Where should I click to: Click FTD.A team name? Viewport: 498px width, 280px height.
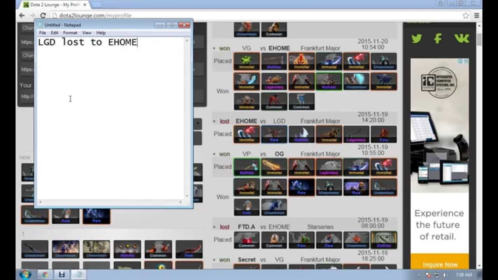tap(246, 227)
